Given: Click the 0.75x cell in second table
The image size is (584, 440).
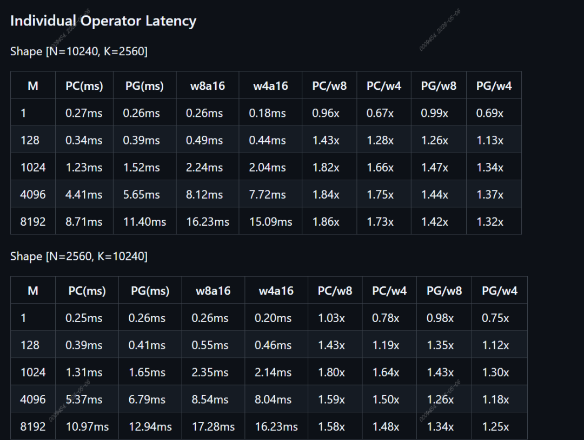Looking at the screenshot, I should 500,318.
